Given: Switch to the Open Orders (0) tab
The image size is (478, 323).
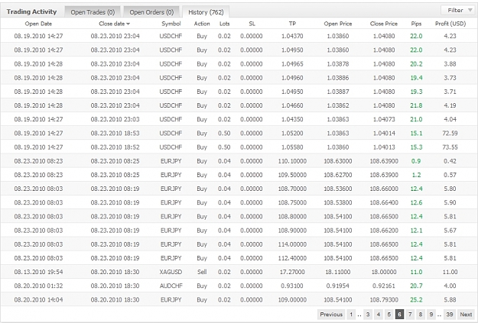Looking at the screenshot, I should pyautogui.click(x=151, y=12).
